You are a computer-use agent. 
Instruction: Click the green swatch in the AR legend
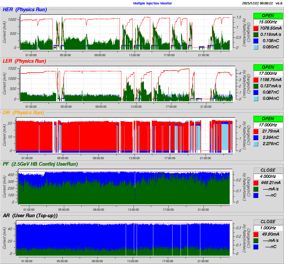pos(256,240)
